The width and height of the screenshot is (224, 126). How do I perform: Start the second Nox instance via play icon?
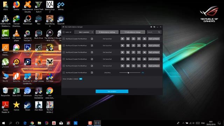click(122, 45)
